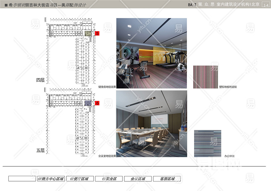Click the empty first box in bottom navigation
Image resolution: width=271 pixels, height=191 pixels.
click(22, 179)
